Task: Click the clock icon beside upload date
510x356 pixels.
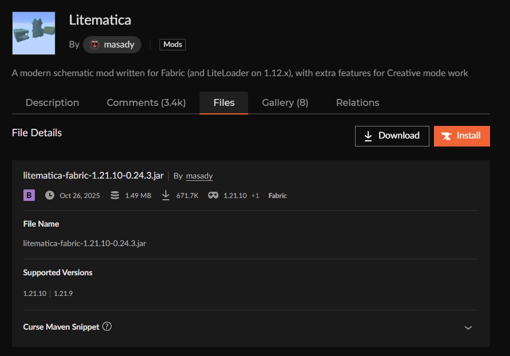Action: [x=50, y=196]
